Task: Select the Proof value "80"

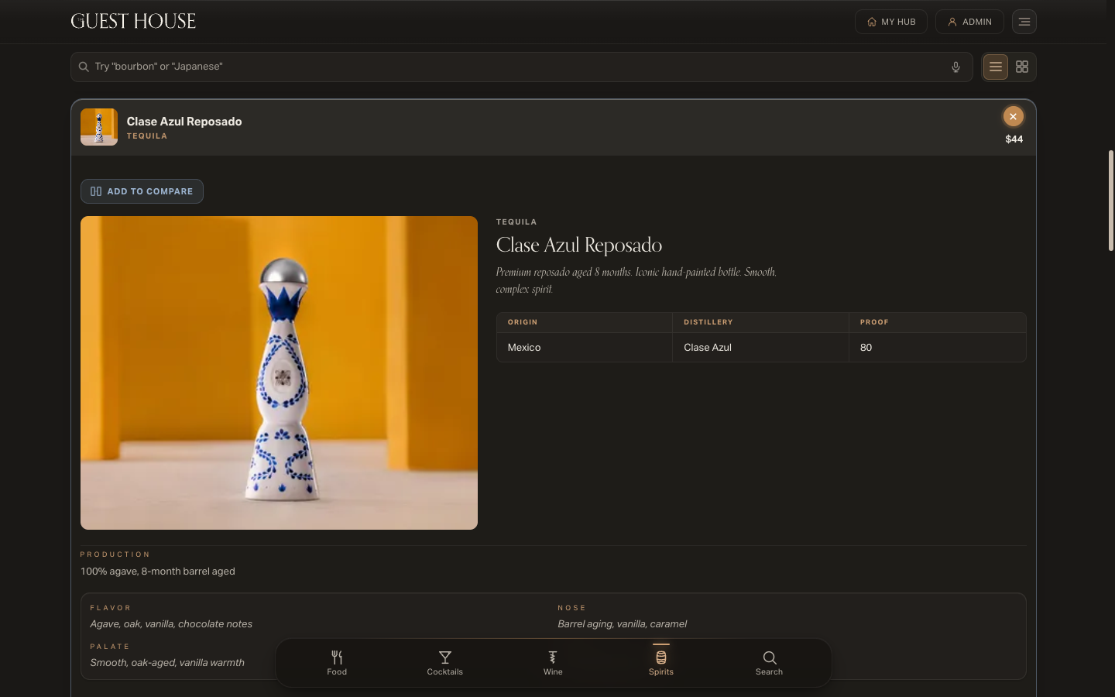Action: 866,348
